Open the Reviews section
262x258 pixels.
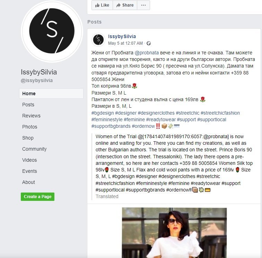(x=31, y=116)
